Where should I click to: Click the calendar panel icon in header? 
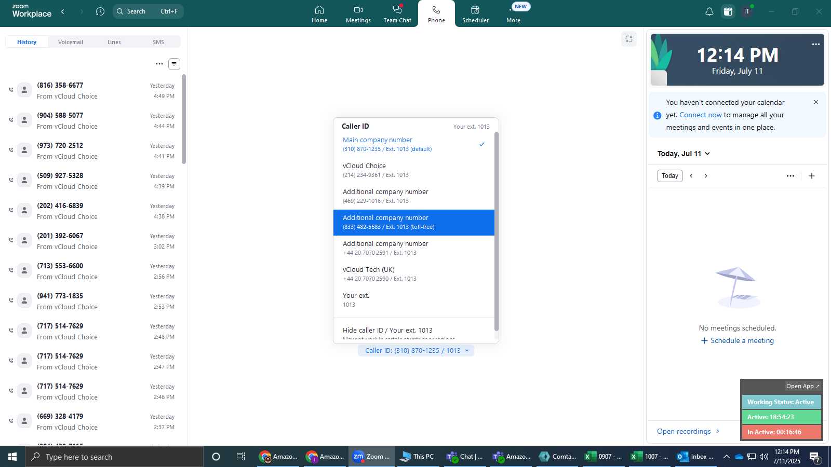728,11
